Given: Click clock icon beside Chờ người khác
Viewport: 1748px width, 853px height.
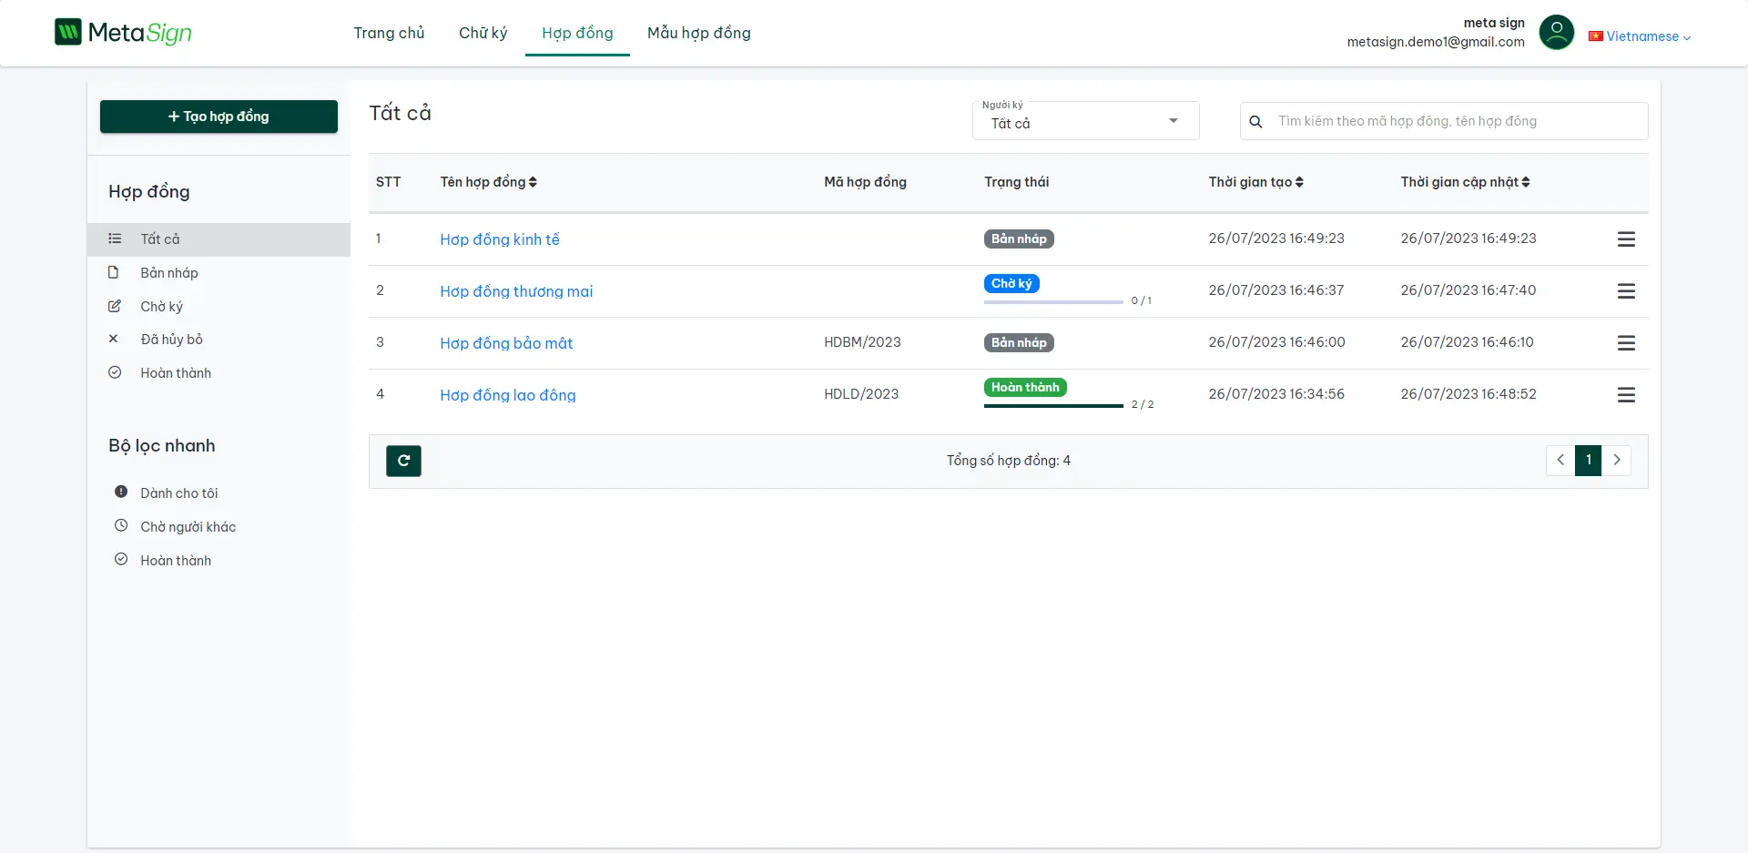Looking at the screenshot, I should pyautogui.click(x=121, y=525).
